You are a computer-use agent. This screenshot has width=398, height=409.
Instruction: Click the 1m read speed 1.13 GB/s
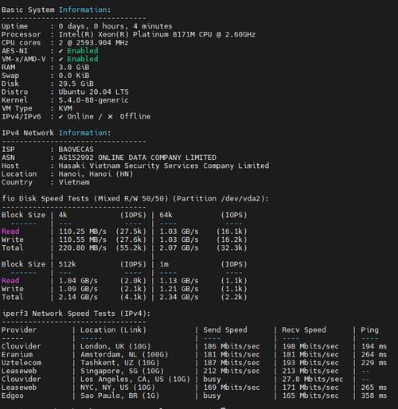(179, 281)
